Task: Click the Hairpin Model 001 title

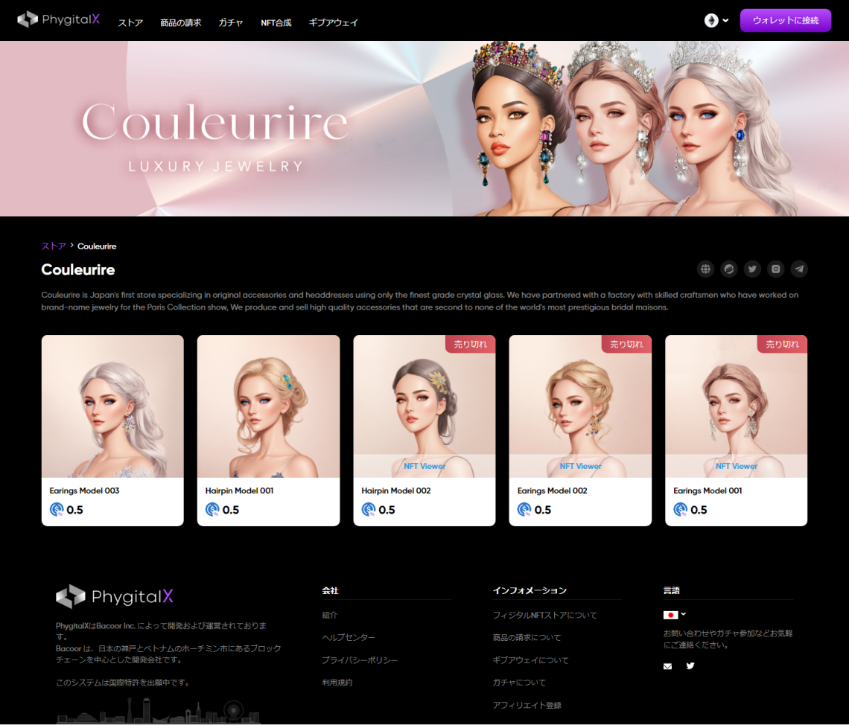Action: [239, 491]
